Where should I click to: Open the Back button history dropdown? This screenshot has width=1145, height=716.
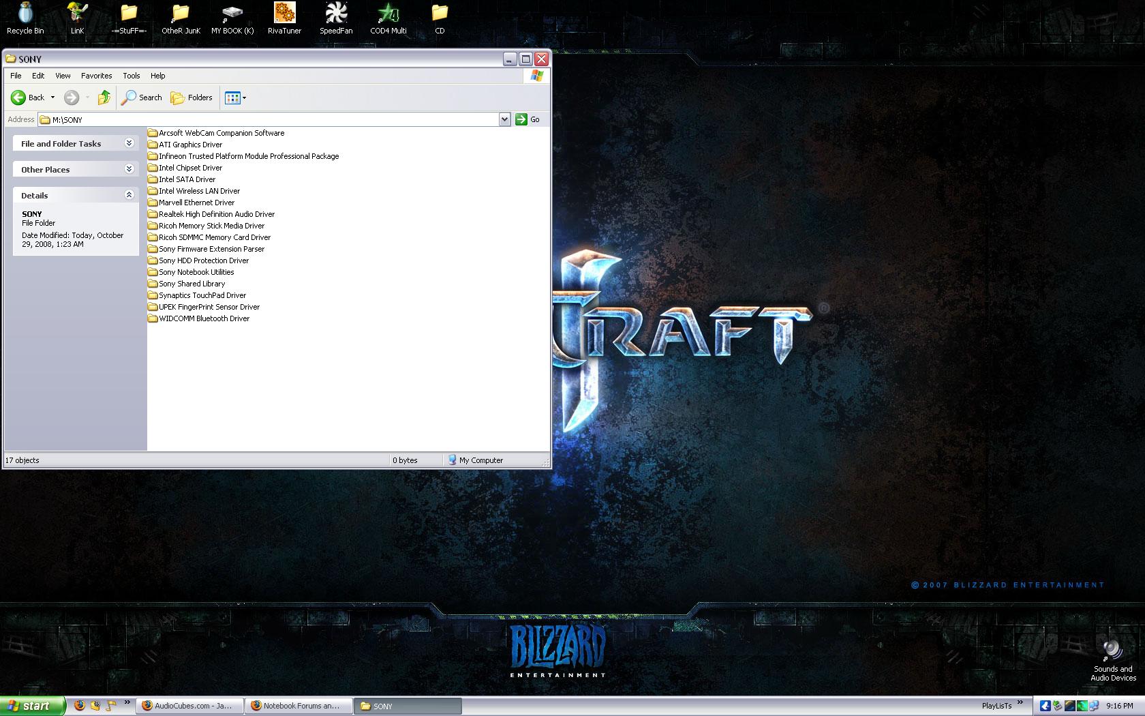pos(52,98)
